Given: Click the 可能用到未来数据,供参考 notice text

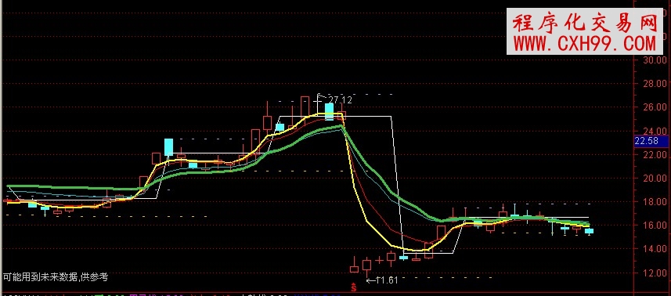Looking at the screenshot, I should [x=56, y=277].
